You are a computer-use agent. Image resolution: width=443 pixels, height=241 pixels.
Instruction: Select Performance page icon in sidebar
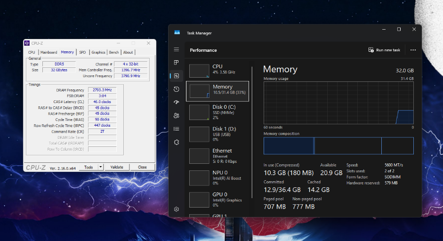(x=177, y=76)
